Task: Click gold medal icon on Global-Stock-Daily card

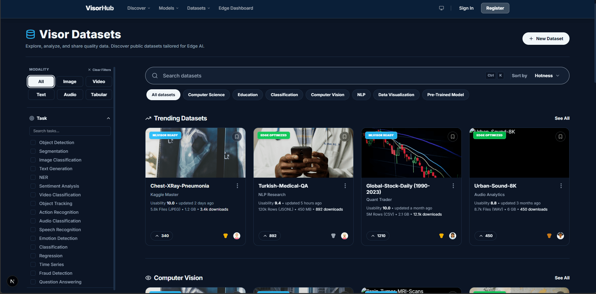Action: (441, 236)
